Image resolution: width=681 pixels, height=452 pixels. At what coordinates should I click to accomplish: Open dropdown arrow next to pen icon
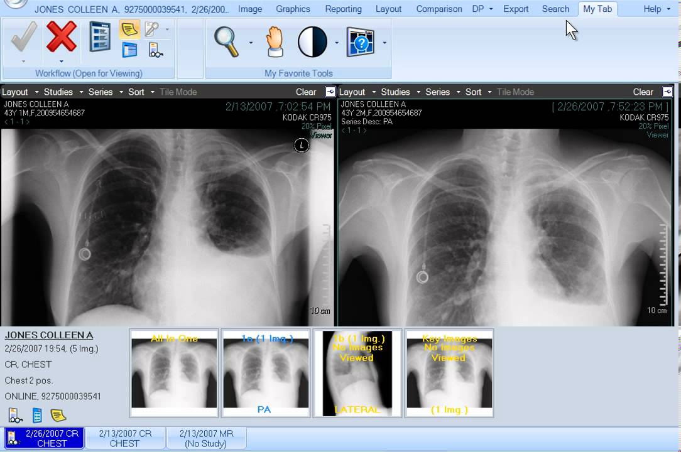click(167, 30)
